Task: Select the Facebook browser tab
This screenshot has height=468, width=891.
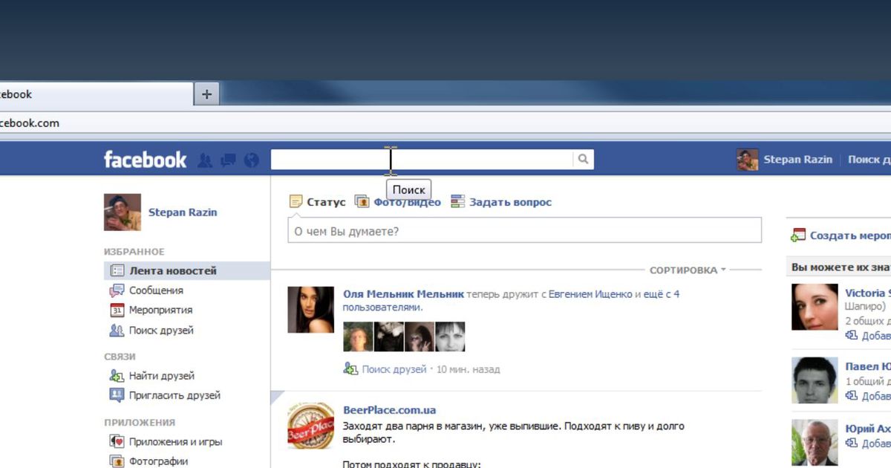Action: (96, 94)
